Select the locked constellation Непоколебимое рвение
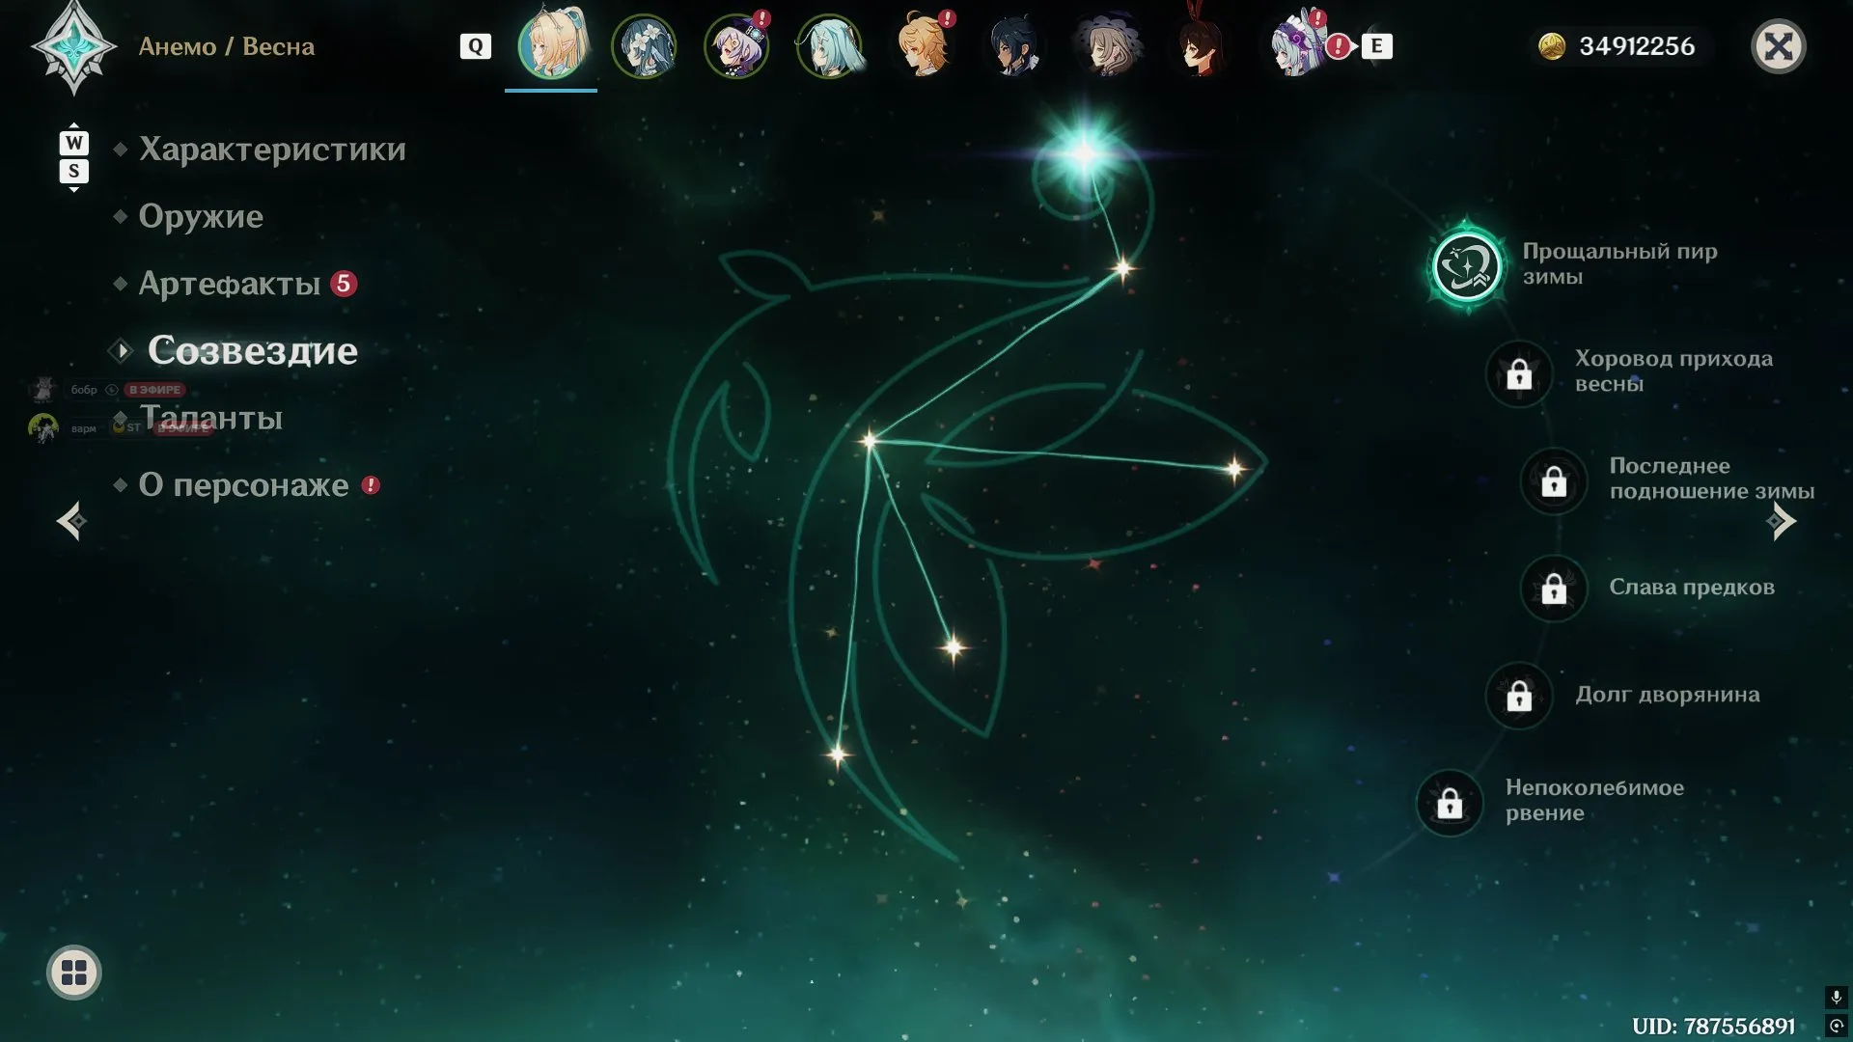Image resolution: width=1853 pixels, height=1042 pixels. 1450,803
